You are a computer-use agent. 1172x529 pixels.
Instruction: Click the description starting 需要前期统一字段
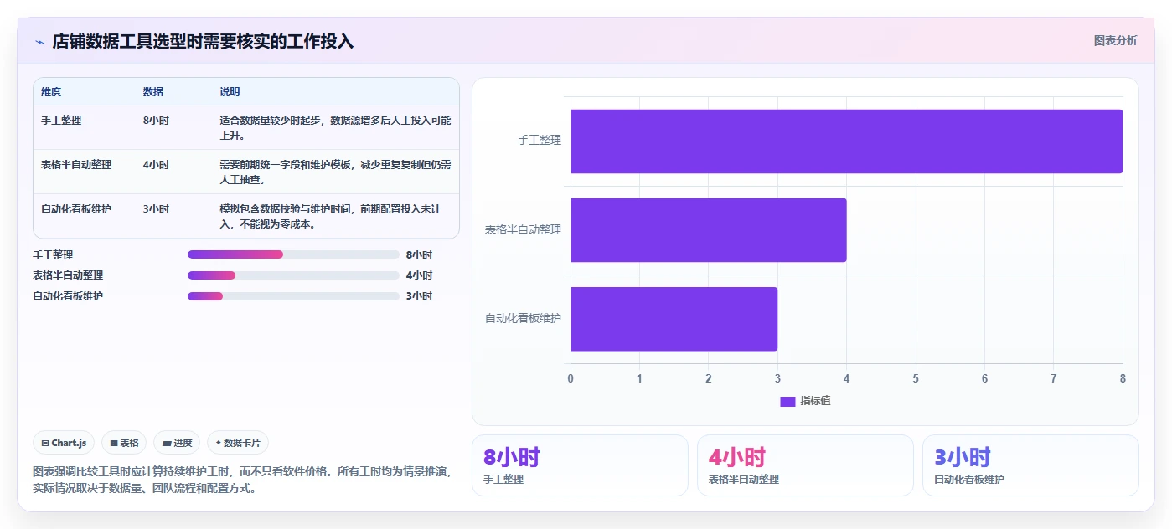335,172
